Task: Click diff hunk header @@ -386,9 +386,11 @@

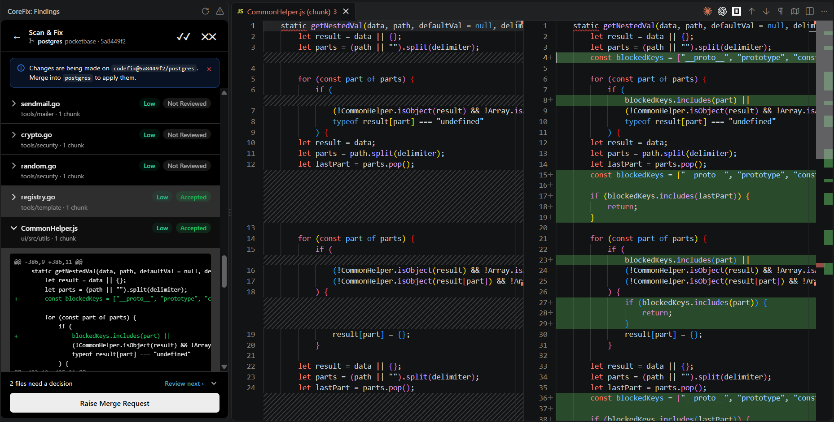Action: tap(48, 262)
